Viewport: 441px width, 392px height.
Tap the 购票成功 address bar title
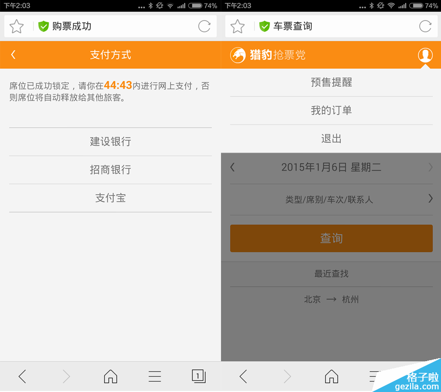[72, 26]
